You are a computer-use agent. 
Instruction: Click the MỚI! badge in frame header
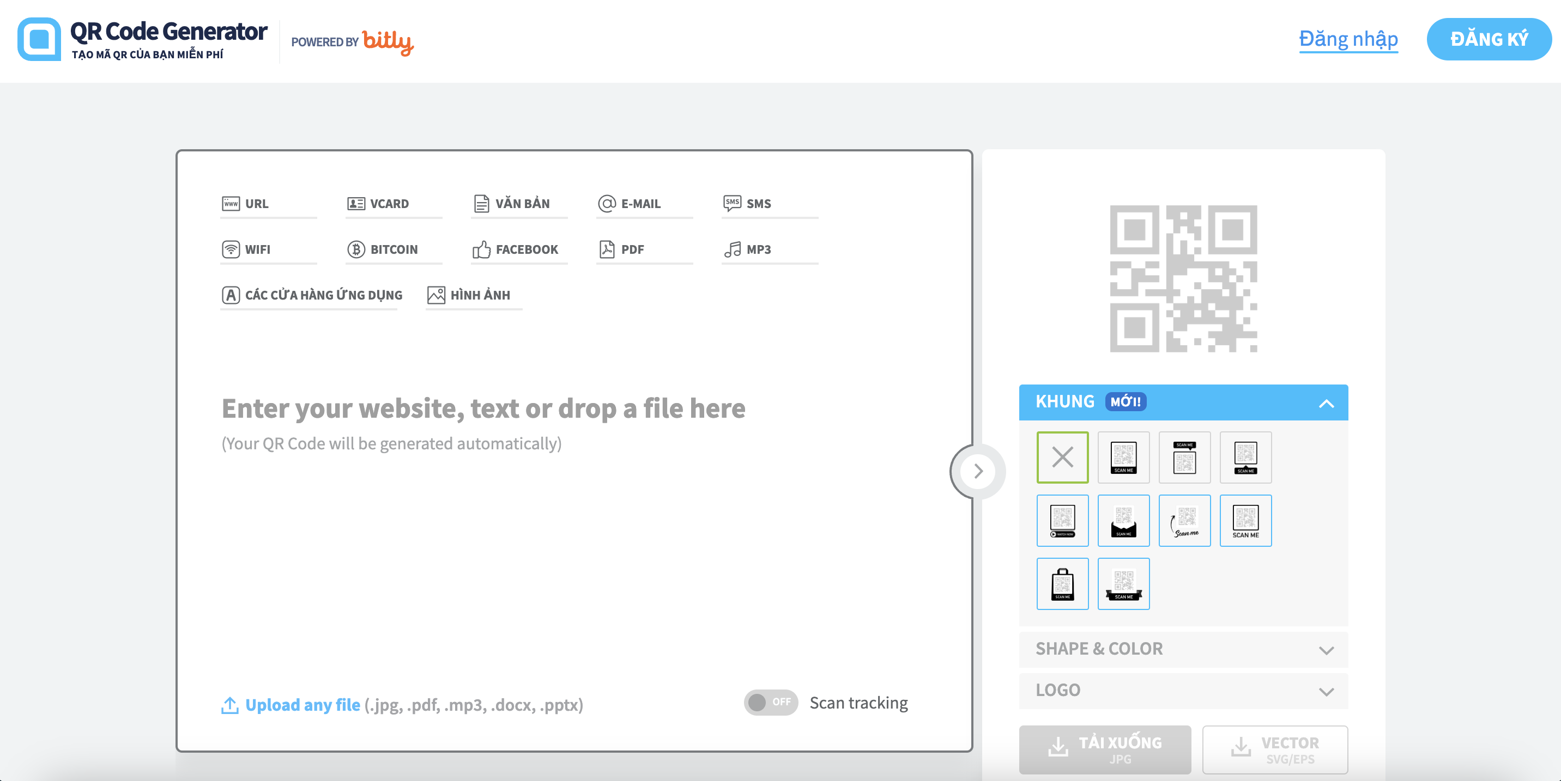click(x=1126, y=402)
